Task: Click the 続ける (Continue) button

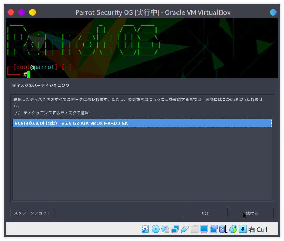Action: point(252,213)
